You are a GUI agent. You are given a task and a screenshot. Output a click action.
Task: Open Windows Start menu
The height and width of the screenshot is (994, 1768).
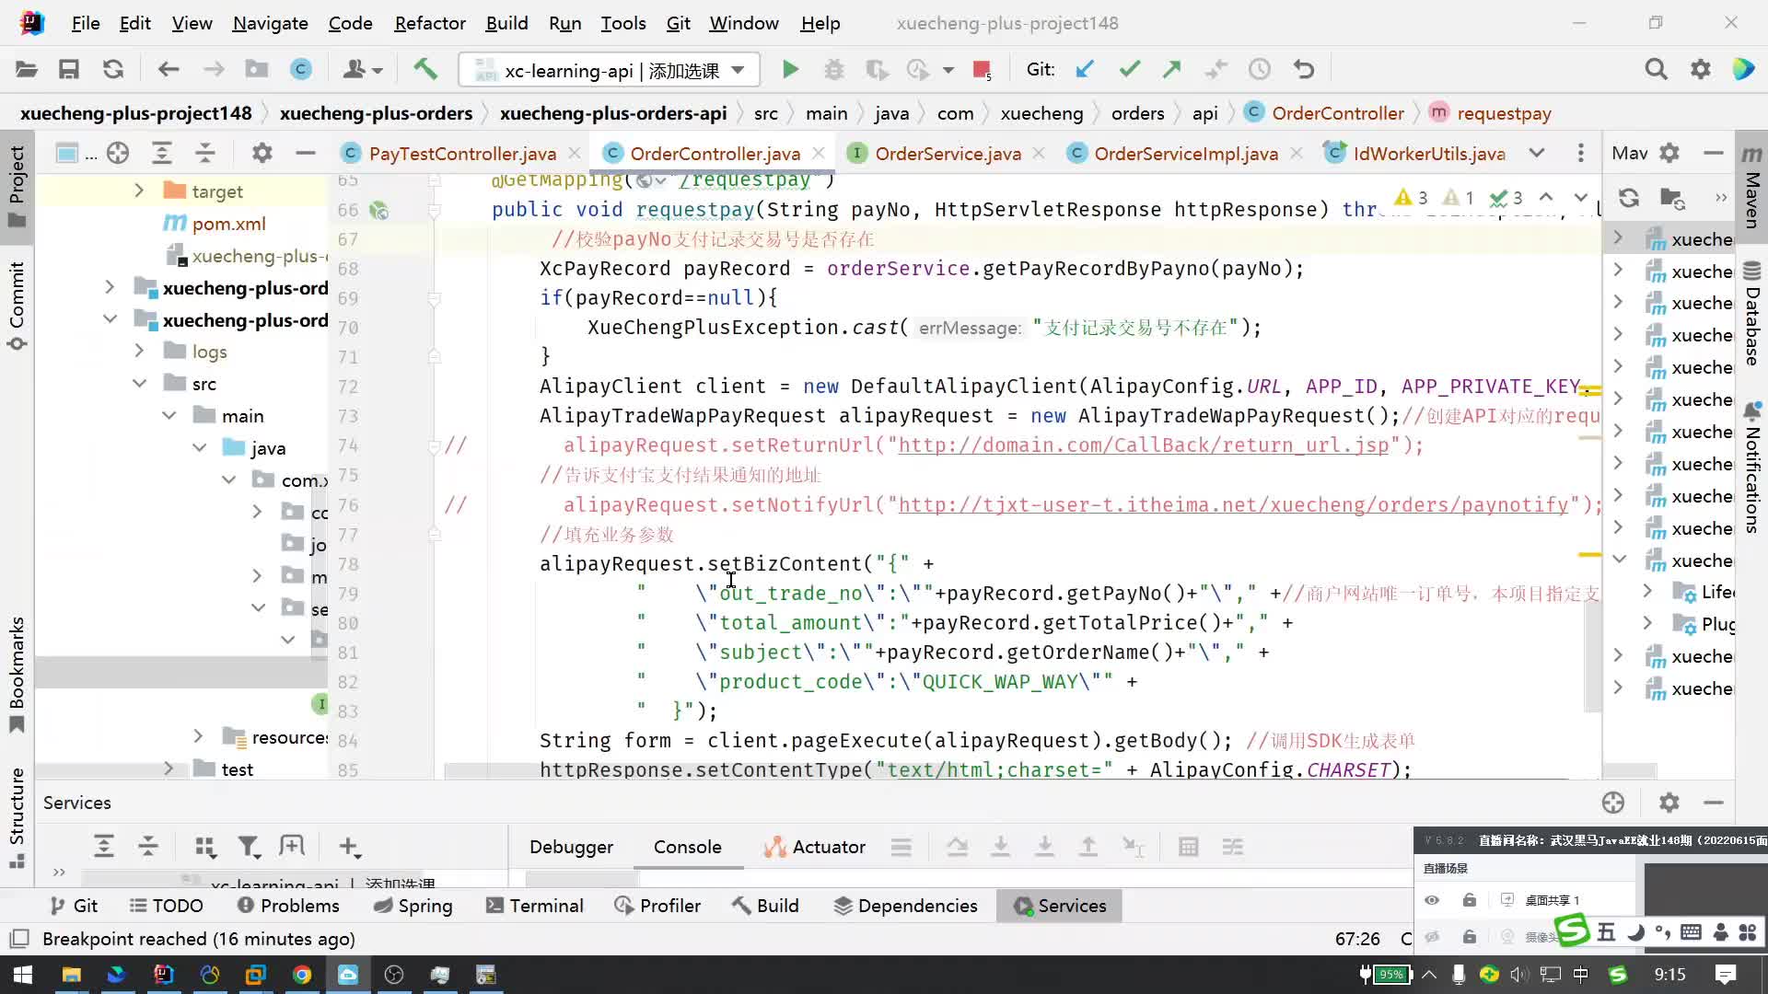point(23,975)
